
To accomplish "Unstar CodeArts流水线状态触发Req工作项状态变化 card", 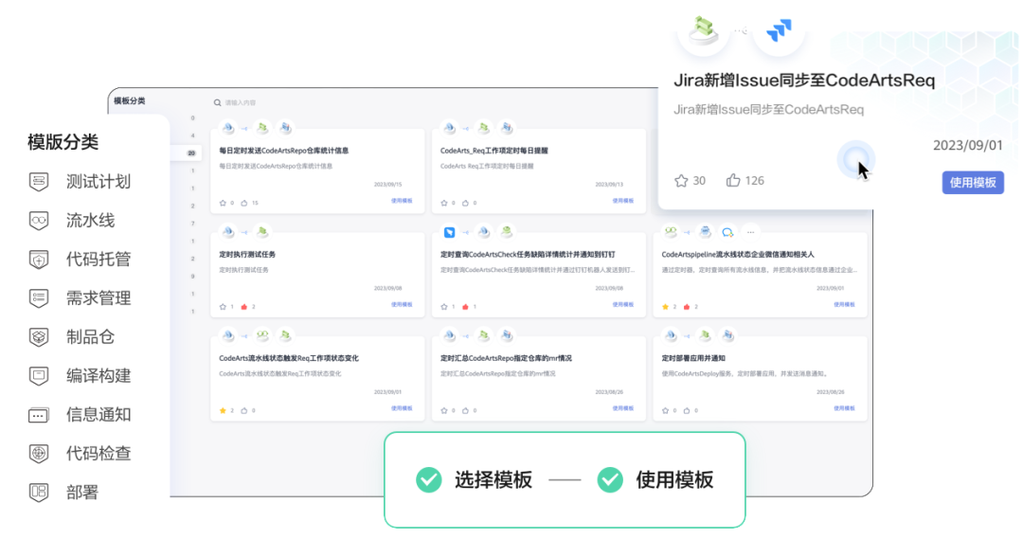I will [x=224, y=410].
